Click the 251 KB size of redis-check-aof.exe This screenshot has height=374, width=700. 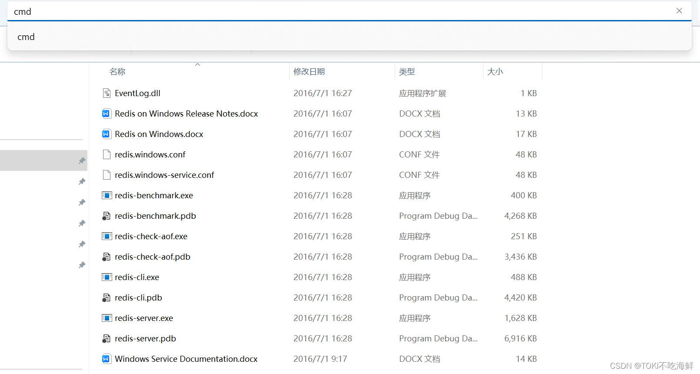[524, 236]
